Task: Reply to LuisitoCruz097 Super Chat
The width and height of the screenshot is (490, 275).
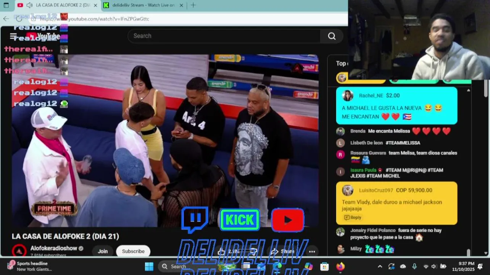Action: pyautogui.click(x=353, y=217)
